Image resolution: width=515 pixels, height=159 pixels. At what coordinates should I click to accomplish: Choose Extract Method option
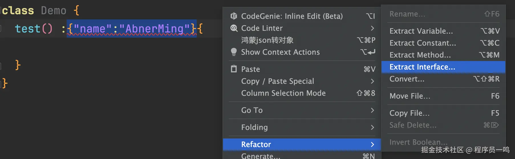pos(420,55)
